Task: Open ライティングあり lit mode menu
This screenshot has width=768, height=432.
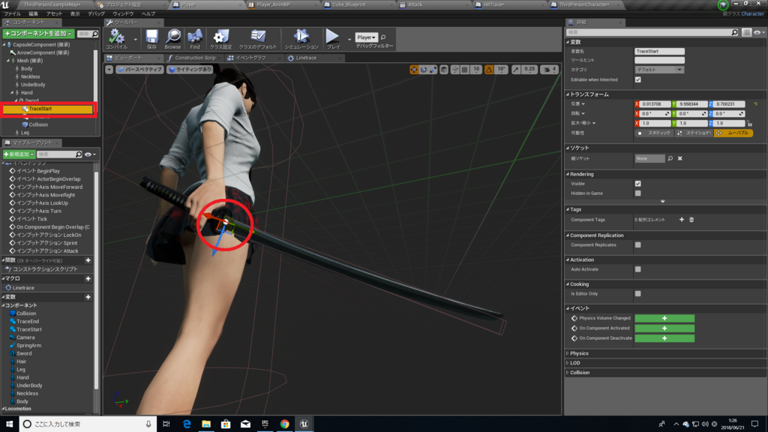Action: (x=190, y=70)
